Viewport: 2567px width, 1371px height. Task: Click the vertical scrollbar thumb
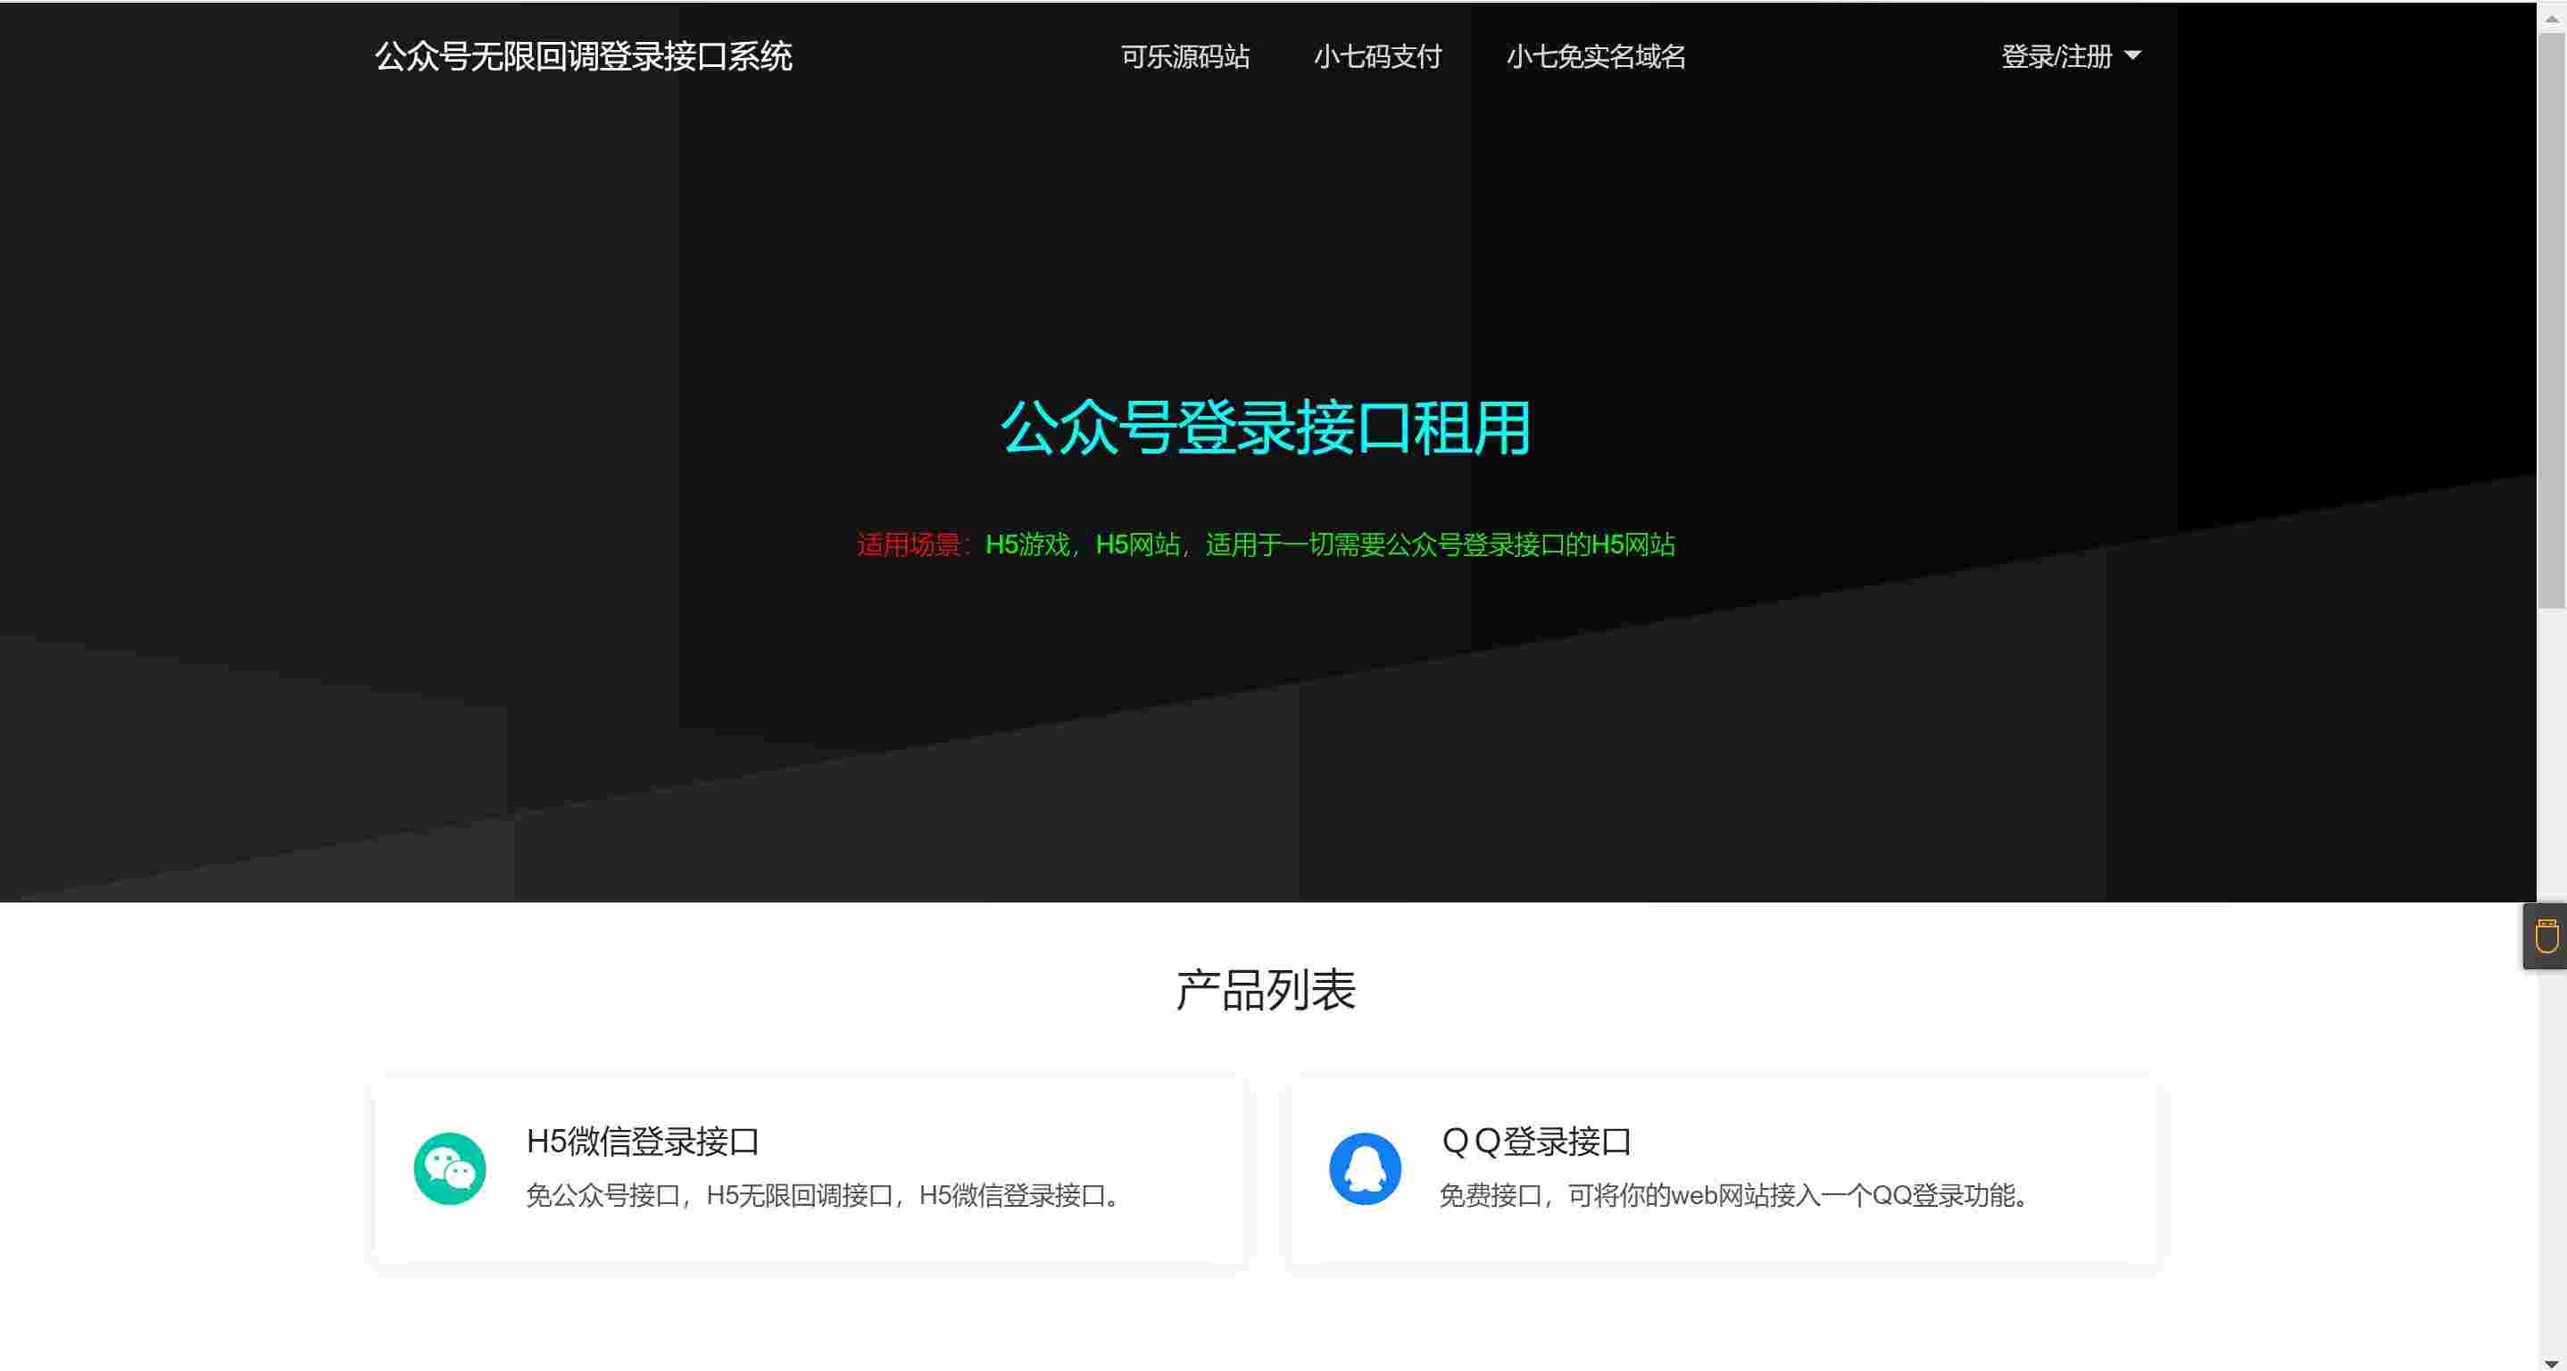2551,319
